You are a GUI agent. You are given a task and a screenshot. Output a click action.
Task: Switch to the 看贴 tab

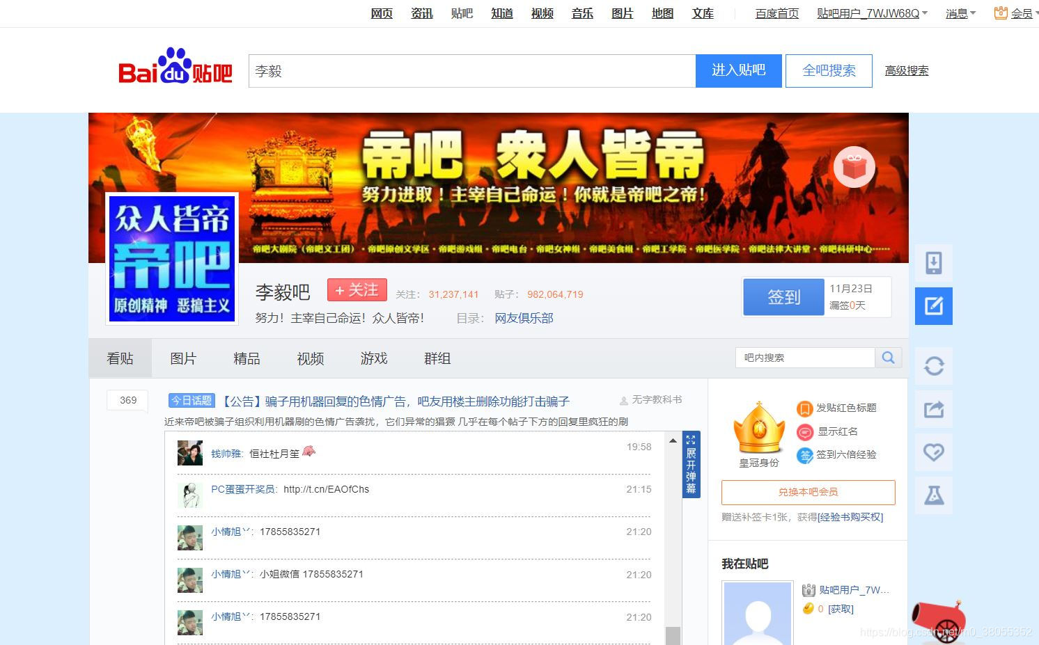[120, 358]
